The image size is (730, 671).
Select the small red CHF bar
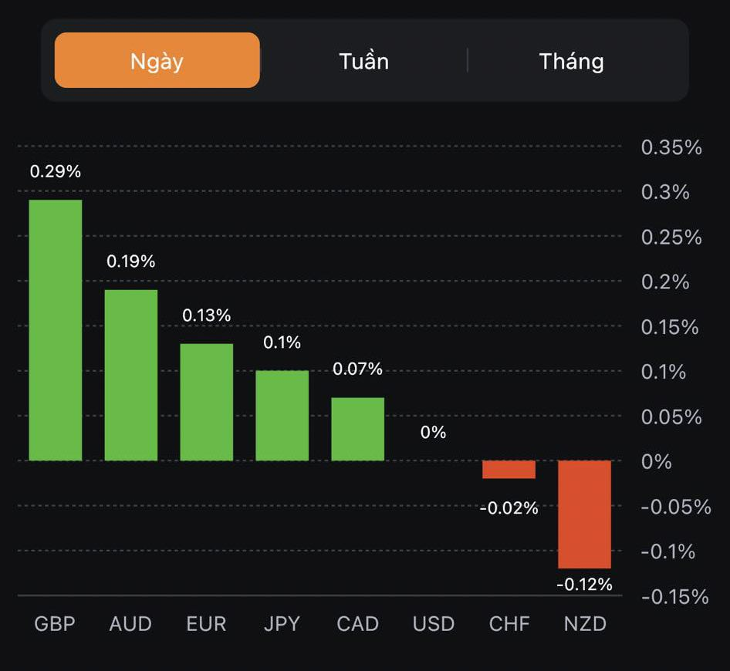click(x=509, y=470)
